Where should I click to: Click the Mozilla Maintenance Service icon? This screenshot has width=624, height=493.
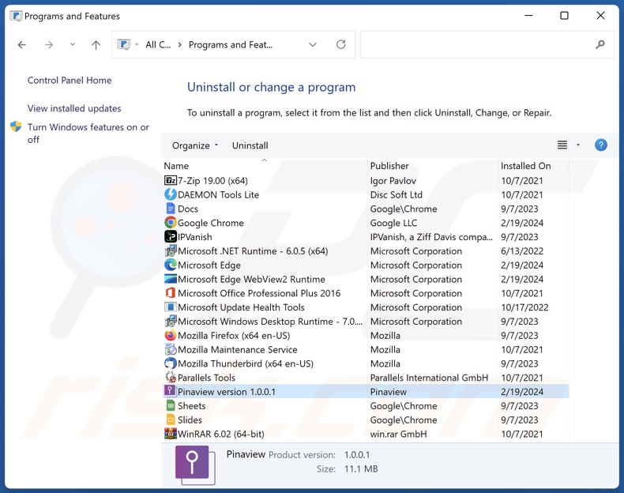171,349
